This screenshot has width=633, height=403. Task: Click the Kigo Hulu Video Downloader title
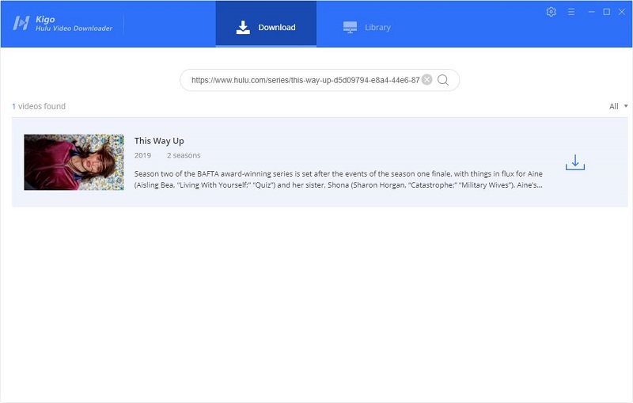coord(74,24)
